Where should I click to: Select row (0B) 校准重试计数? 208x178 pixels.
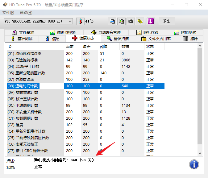click(x=85, y=99)
